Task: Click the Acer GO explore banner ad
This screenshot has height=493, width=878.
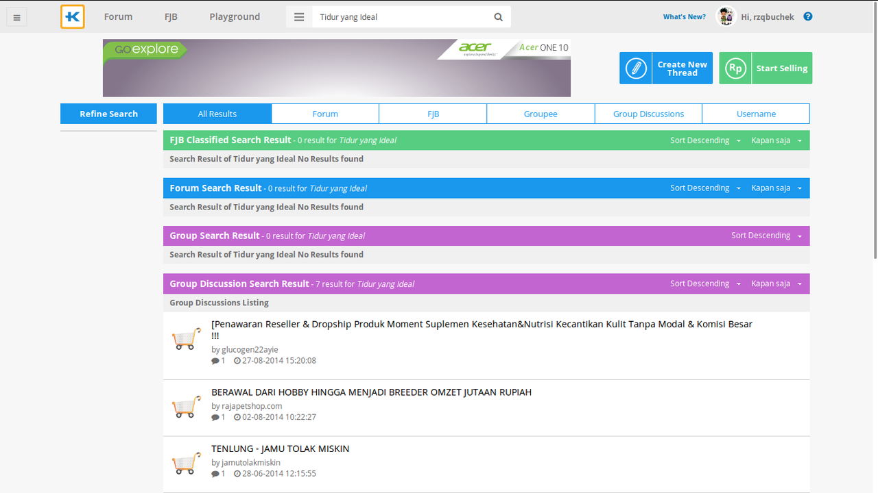Action: click(x=337, y=68)
